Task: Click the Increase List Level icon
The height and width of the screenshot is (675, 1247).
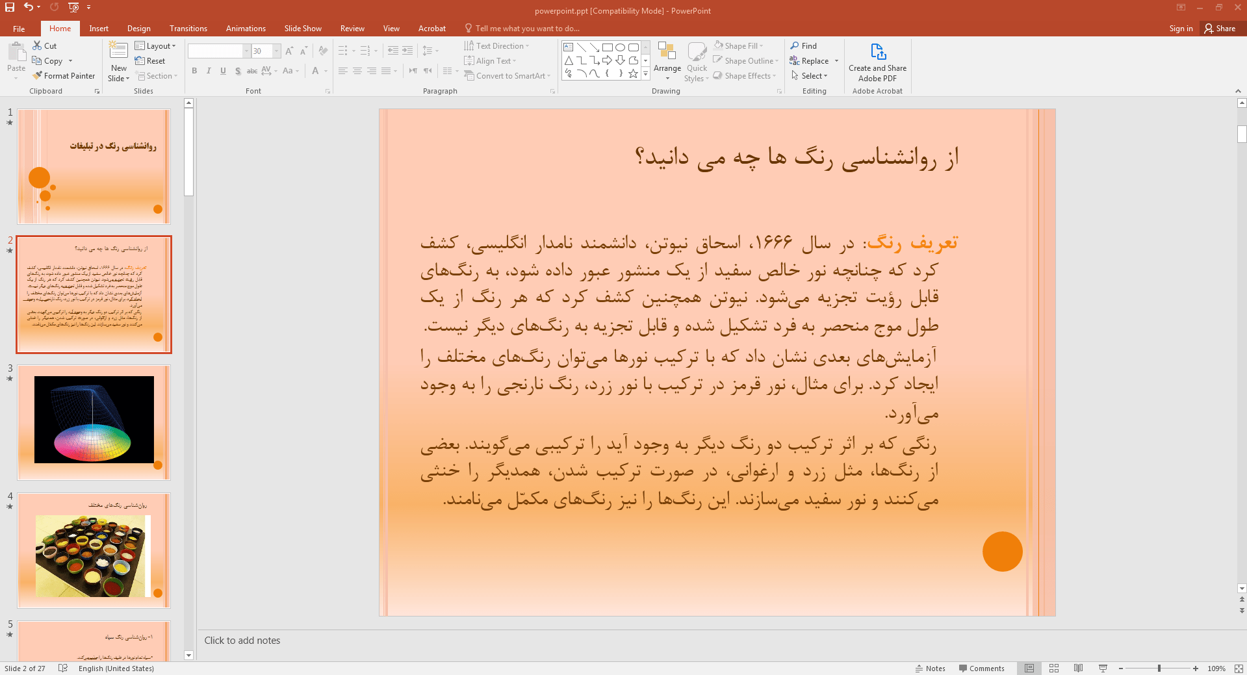Action: coord(407,51)
